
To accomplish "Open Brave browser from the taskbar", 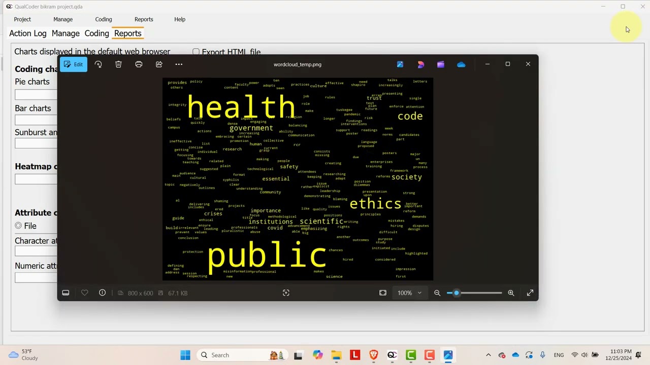I will tap(373, 355).
